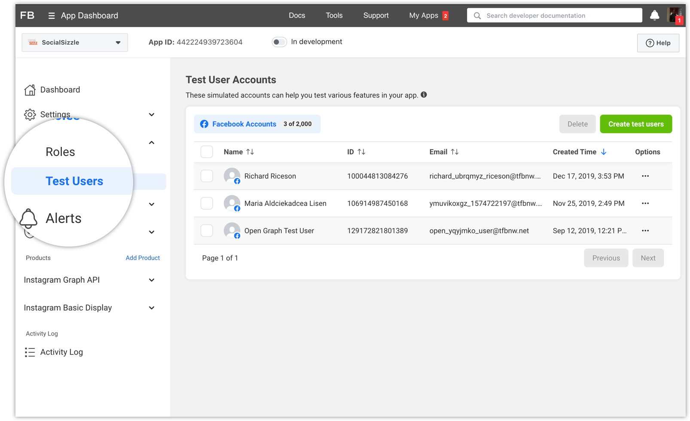Click ID 129172821801389
Image resolution: width=690 pixels, height=421 pixels.
[x=377, y=231]
